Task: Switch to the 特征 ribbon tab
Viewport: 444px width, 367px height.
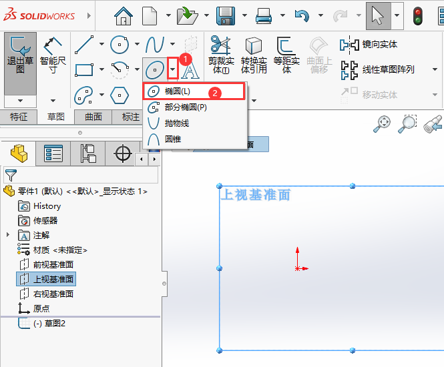Action: [x=19, y=117]
